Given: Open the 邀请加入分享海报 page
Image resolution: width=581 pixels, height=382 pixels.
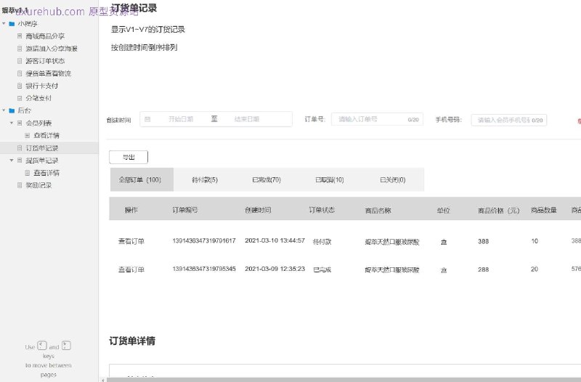Looking at the screenshot, I should click(51, 49).
